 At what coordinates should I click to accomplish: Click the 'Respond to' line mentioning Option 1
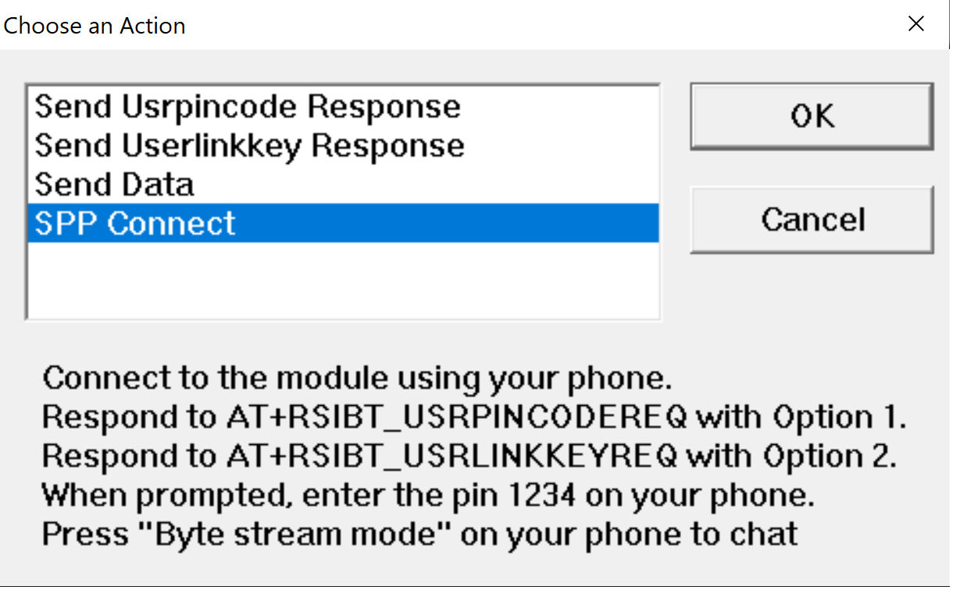point(473,418)
